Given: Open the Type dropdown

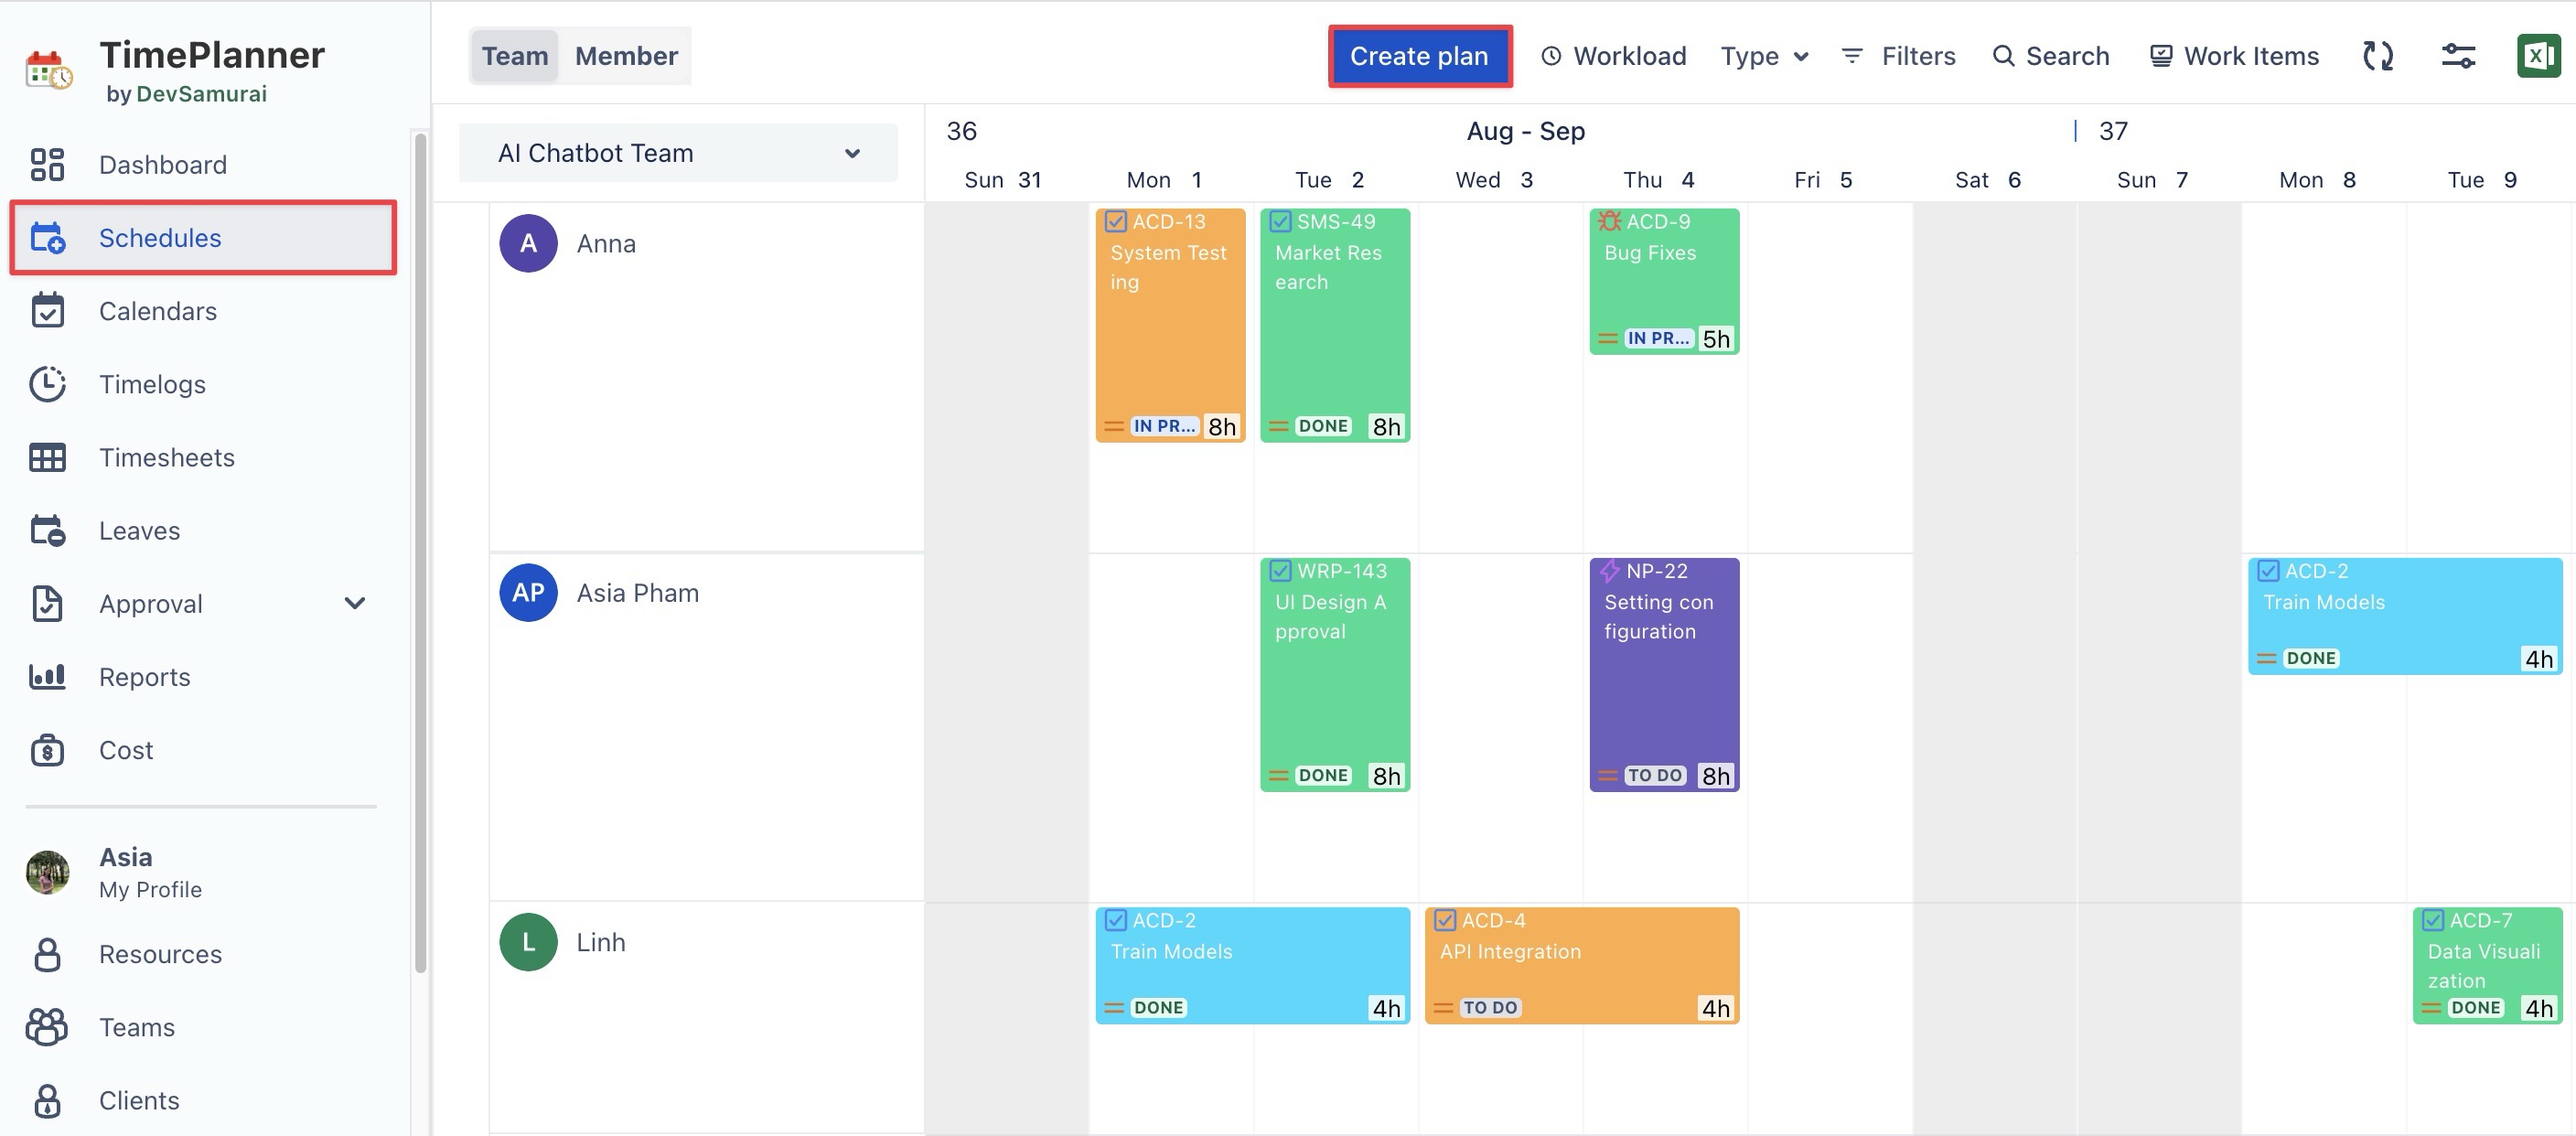Looking at the screenshot, I should point(1763,56).
